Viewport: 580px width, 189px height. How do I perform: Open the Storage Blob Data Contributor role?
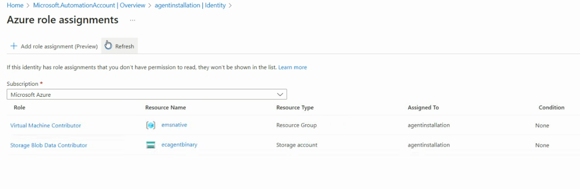point(48,145)
